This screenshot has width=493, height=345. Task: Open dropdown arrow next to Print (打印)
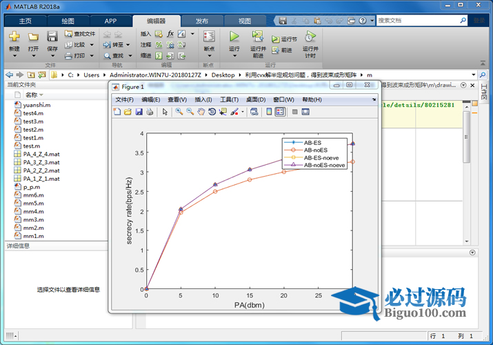tap(92, 56)
